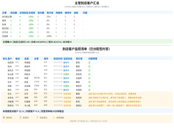This screenshot has height=129, width=174.
Task: Click the 已签约 status in 郑维's row
Action: [x=66, y=86]
